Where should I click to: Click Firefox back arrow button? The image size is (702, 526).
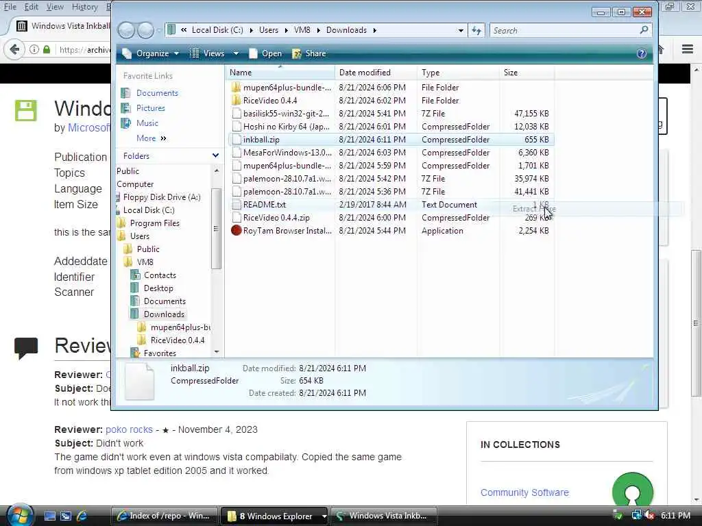pyautogui.click(x=14, y=49)
